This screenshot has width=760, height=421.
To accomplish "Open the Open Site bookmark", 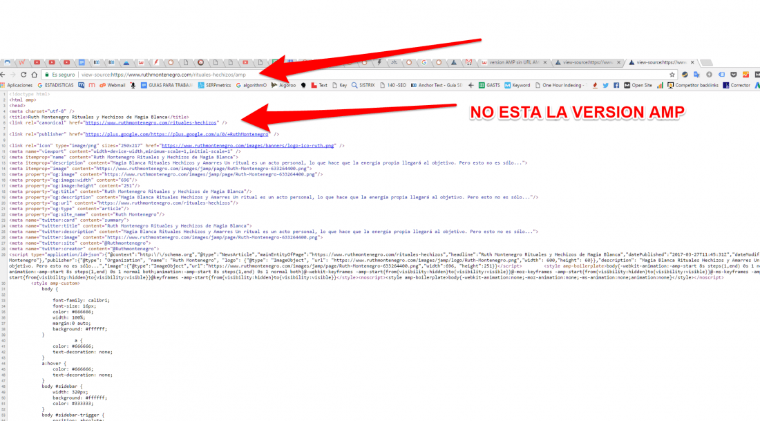I will [638, 85].
